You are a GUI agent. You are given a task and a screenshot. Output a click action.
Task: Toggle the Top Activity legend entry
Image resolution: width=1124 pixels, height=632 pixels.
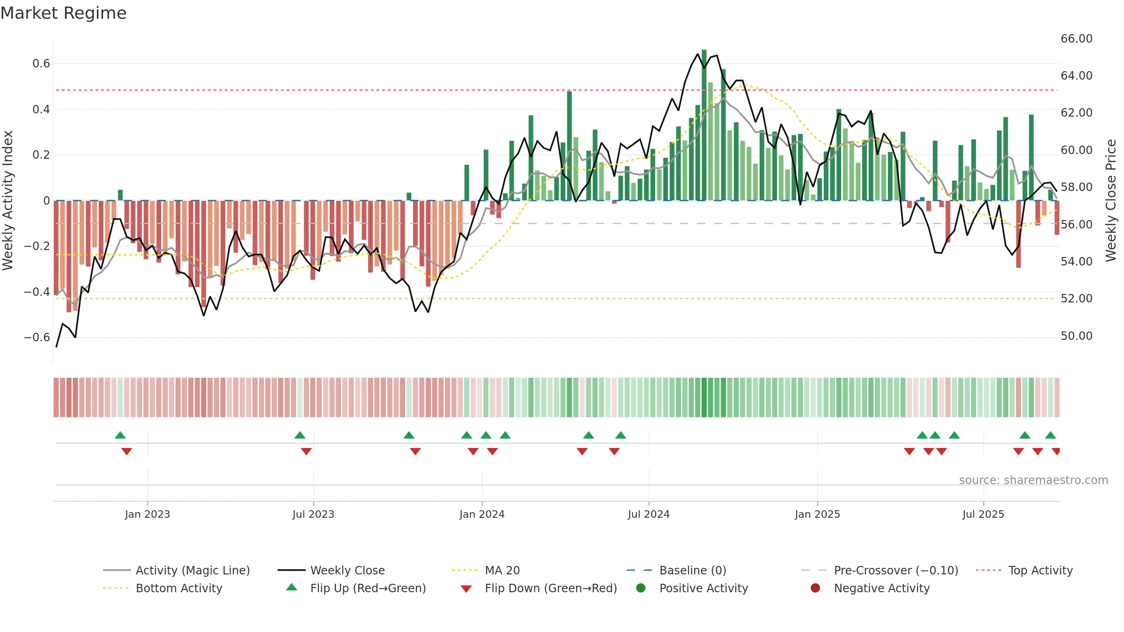tap(1024, 570)
